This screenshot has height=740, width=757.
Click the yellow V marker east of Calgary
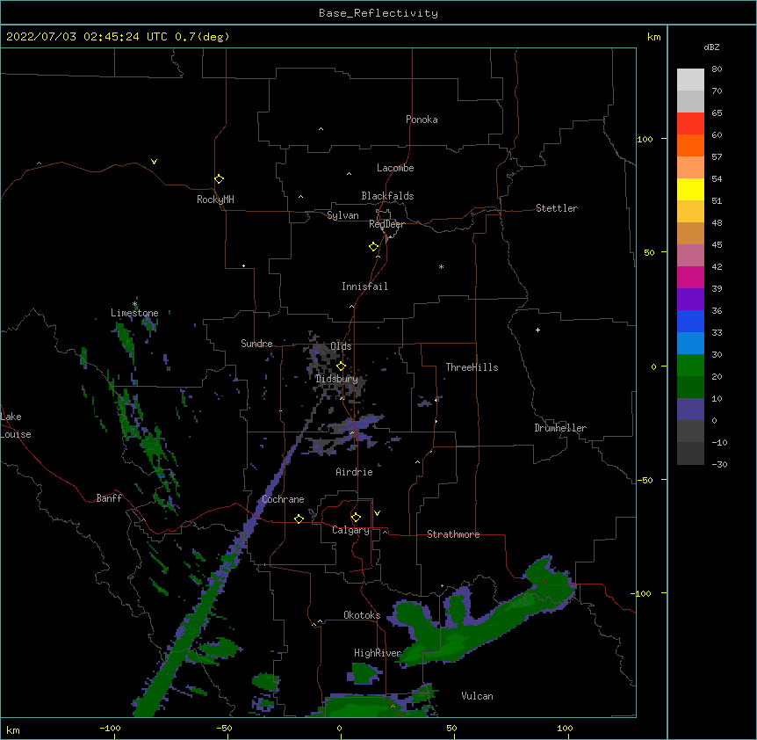point(377,513)
